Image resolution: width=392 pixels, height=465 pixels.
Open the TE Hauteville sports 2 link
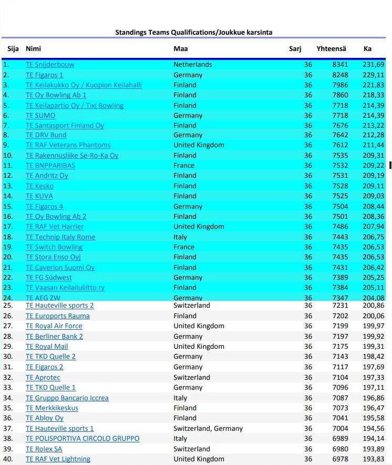(x=59, y=306)
